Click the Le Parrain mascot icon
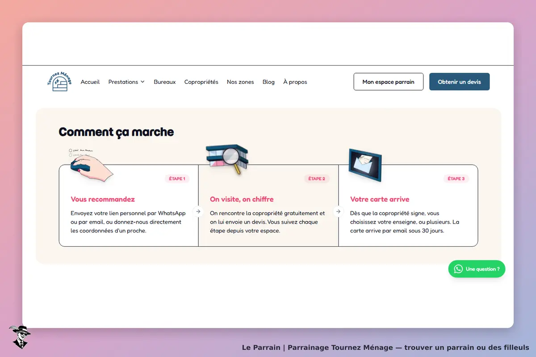 (20, 337)
